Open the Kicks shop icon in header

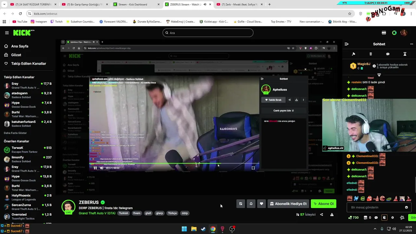[384, 33]
